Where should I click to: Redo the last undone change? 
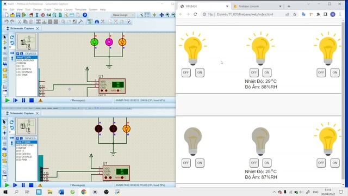pos(12,22)
